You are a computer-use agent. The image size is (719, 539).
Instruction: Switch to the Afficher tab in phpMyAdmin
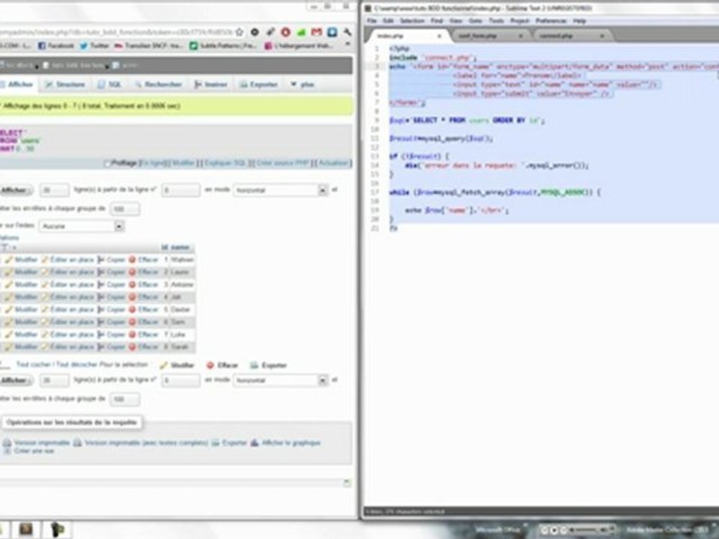pos(17,85)
